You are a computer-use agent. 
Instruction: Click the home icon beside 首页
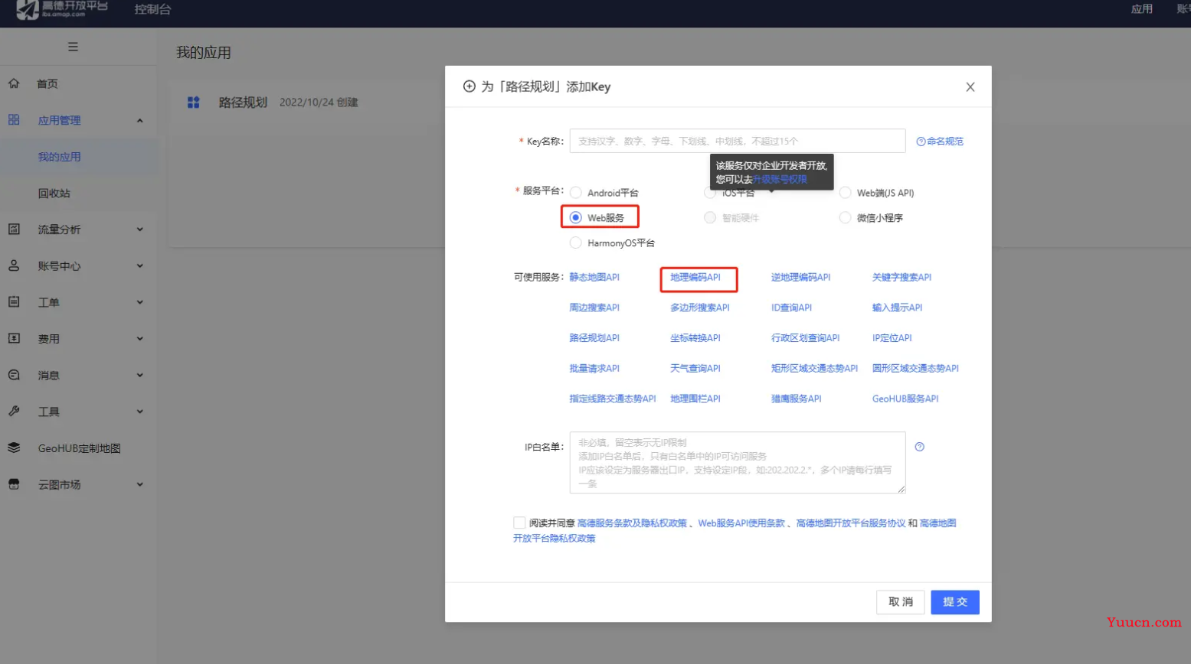(x=14, y=83)
